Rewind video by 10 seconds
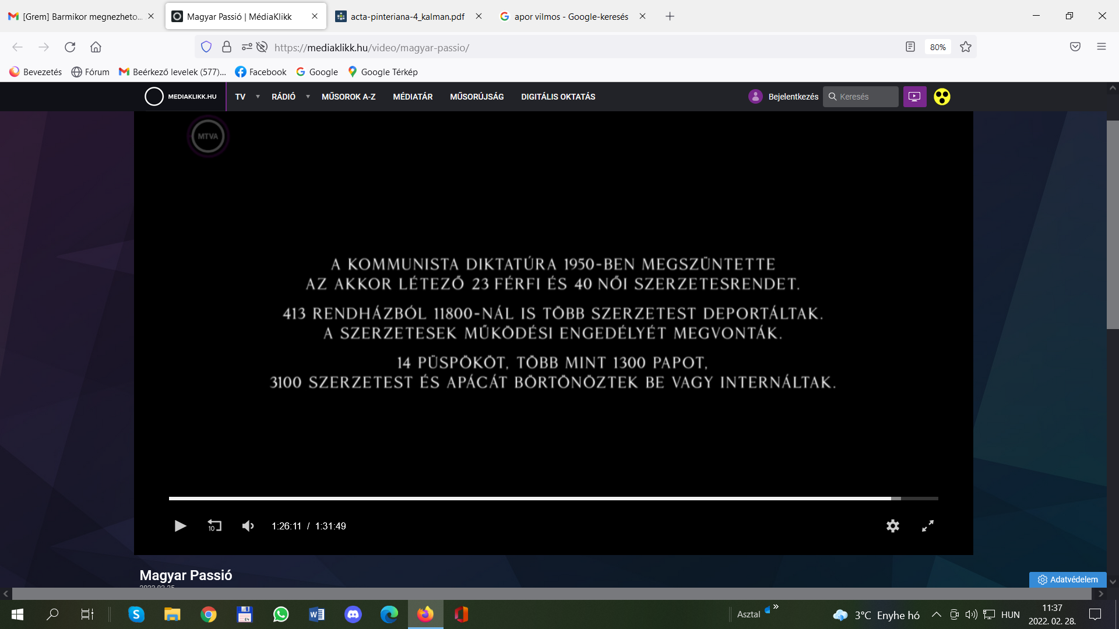 click(x=214, y=526)
